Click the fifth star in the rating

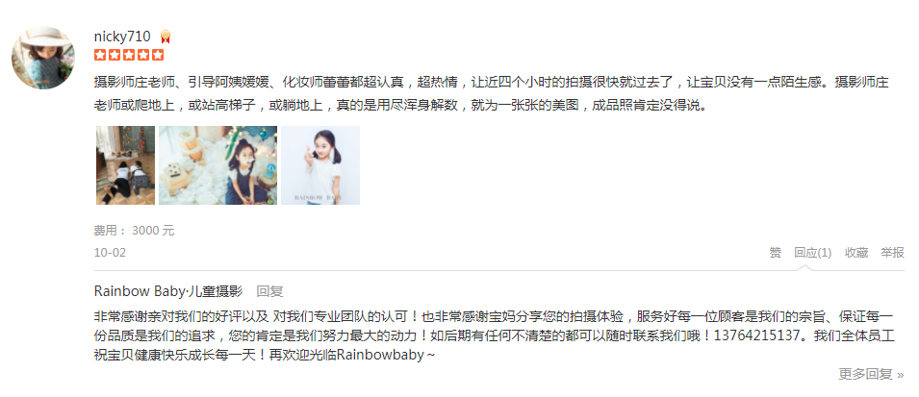click(x=158, y=56)
